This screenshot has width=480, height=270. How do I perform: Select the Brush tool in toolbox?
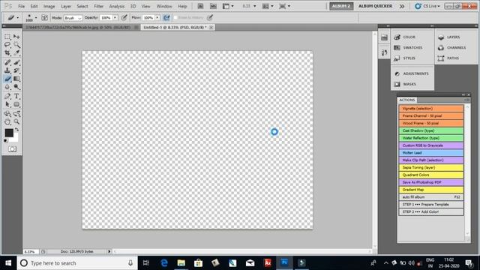(x=16, y=62)
